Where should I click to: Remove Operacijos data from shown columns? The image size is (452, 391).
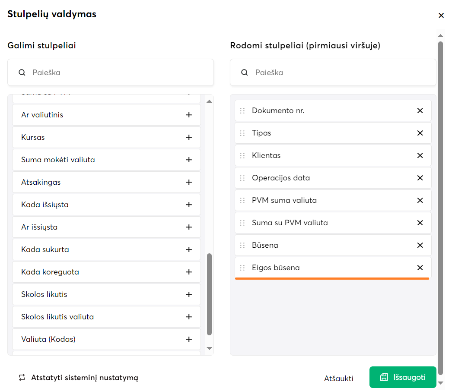click(x=420, y=178)
